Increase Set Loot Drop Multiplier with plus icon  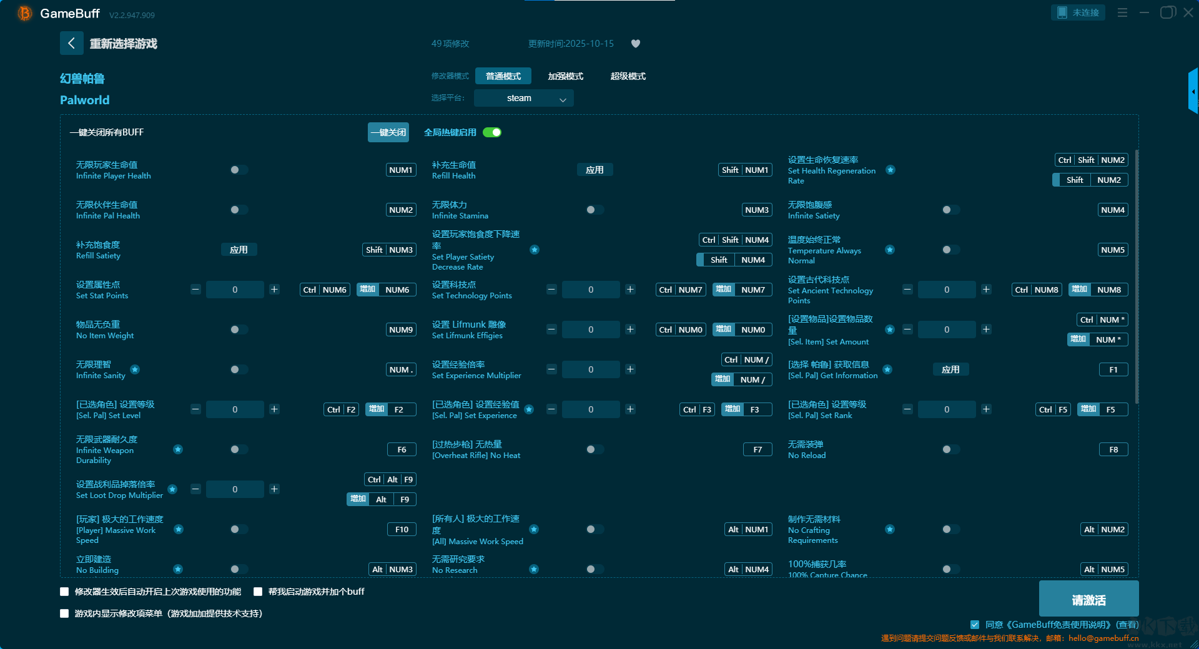pos(274,489)
